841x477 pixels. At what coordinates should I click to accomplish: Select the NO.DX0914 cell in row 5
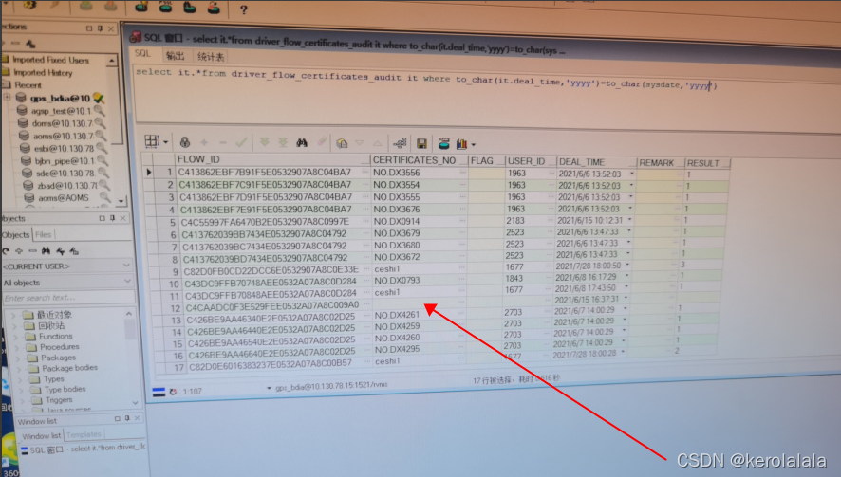[x=419, y=221]
